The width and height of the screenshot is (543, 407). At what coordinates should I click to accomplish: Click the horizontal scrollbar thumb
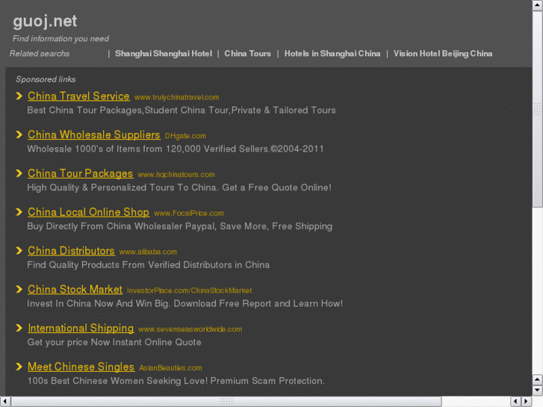[226, 402]
